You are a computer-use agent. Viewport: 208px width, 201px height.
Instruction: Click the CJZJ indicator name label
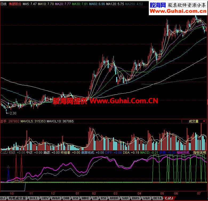[4, 152]
